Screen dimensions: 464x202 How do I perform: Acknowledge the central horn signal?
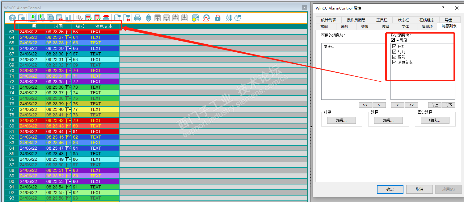point(79,18)
